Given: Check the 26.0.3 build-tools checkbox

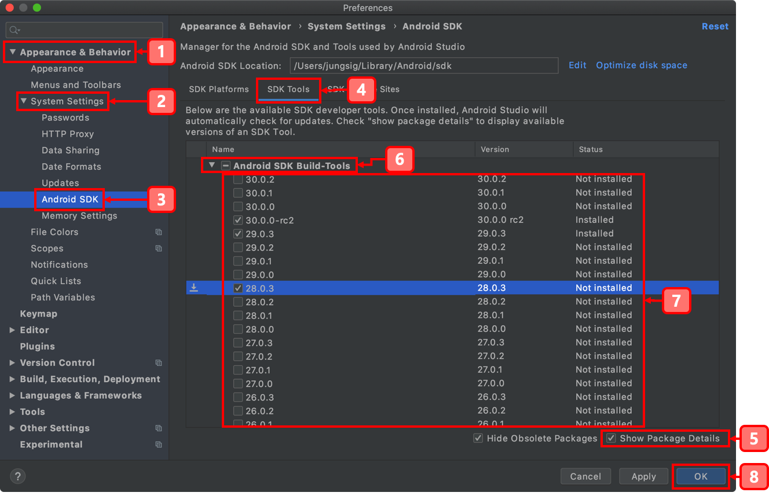Looking at the screenshot, I should tap(238, 397).
